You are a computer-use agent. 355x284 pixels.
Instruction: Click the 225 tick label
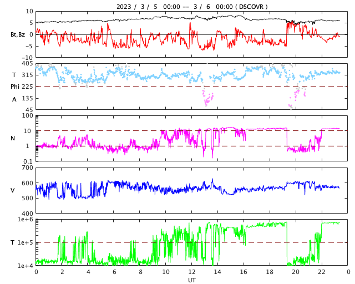tap(27, 87)
